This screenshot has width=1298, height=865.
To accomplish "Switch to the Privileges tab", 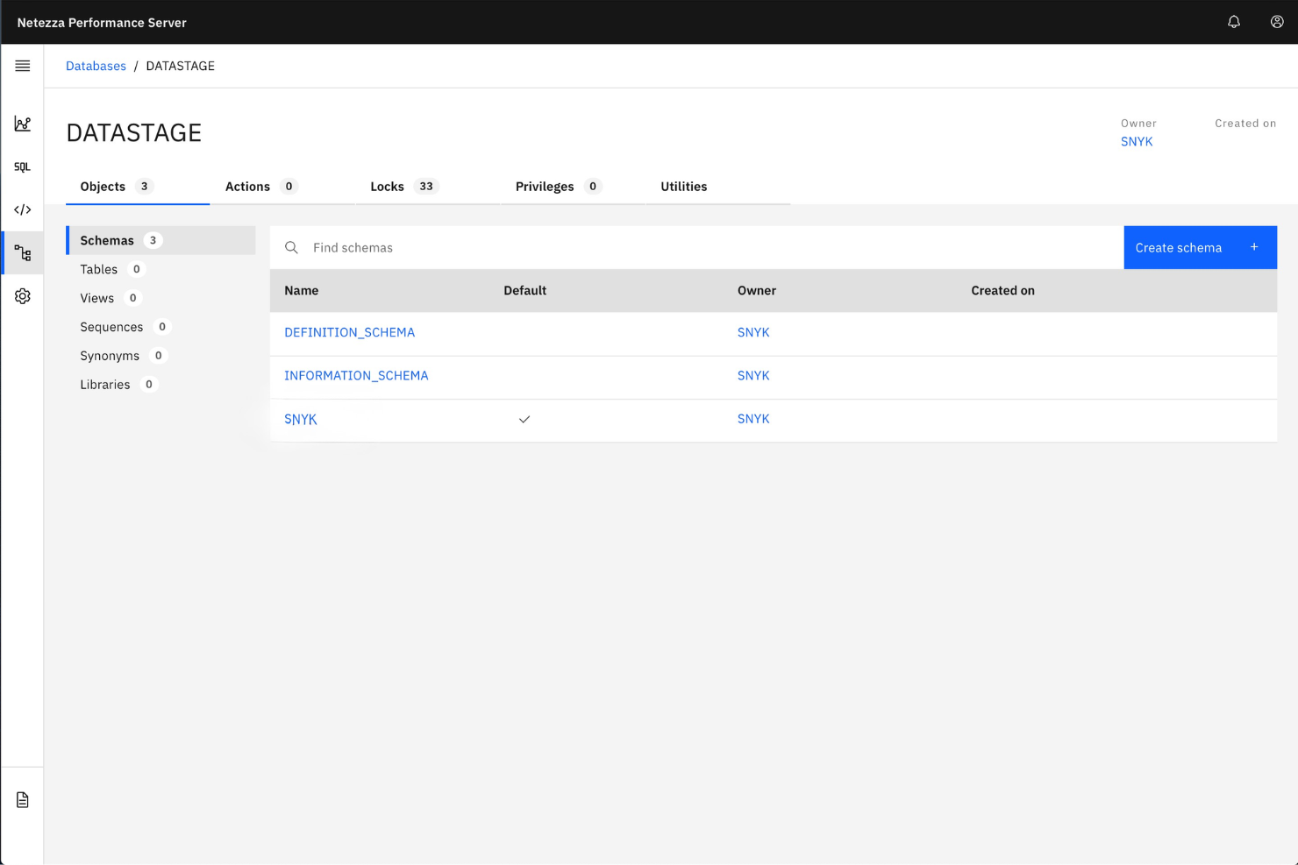I will (545, 186).
